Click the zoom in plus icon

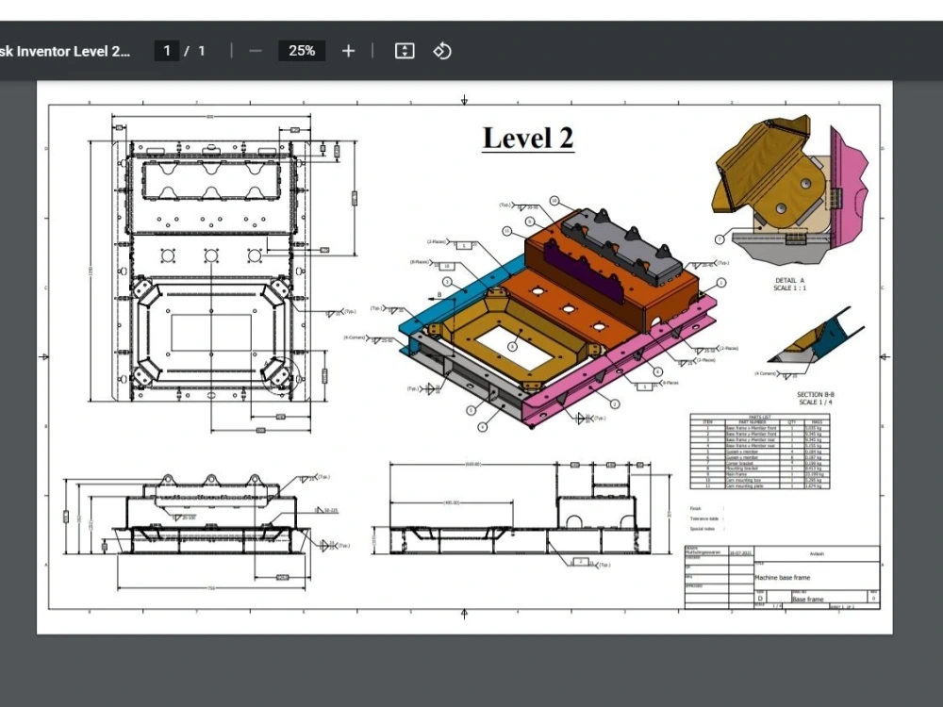[350, 50]
